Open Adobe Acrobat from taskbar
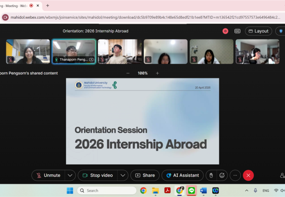The width and height of the screenshot is (285, 197). (x=168, y=191)
